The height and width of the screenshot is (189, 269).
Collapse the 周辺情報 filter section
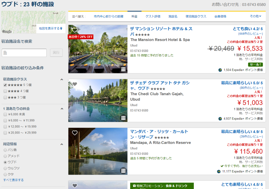(62, 144)
